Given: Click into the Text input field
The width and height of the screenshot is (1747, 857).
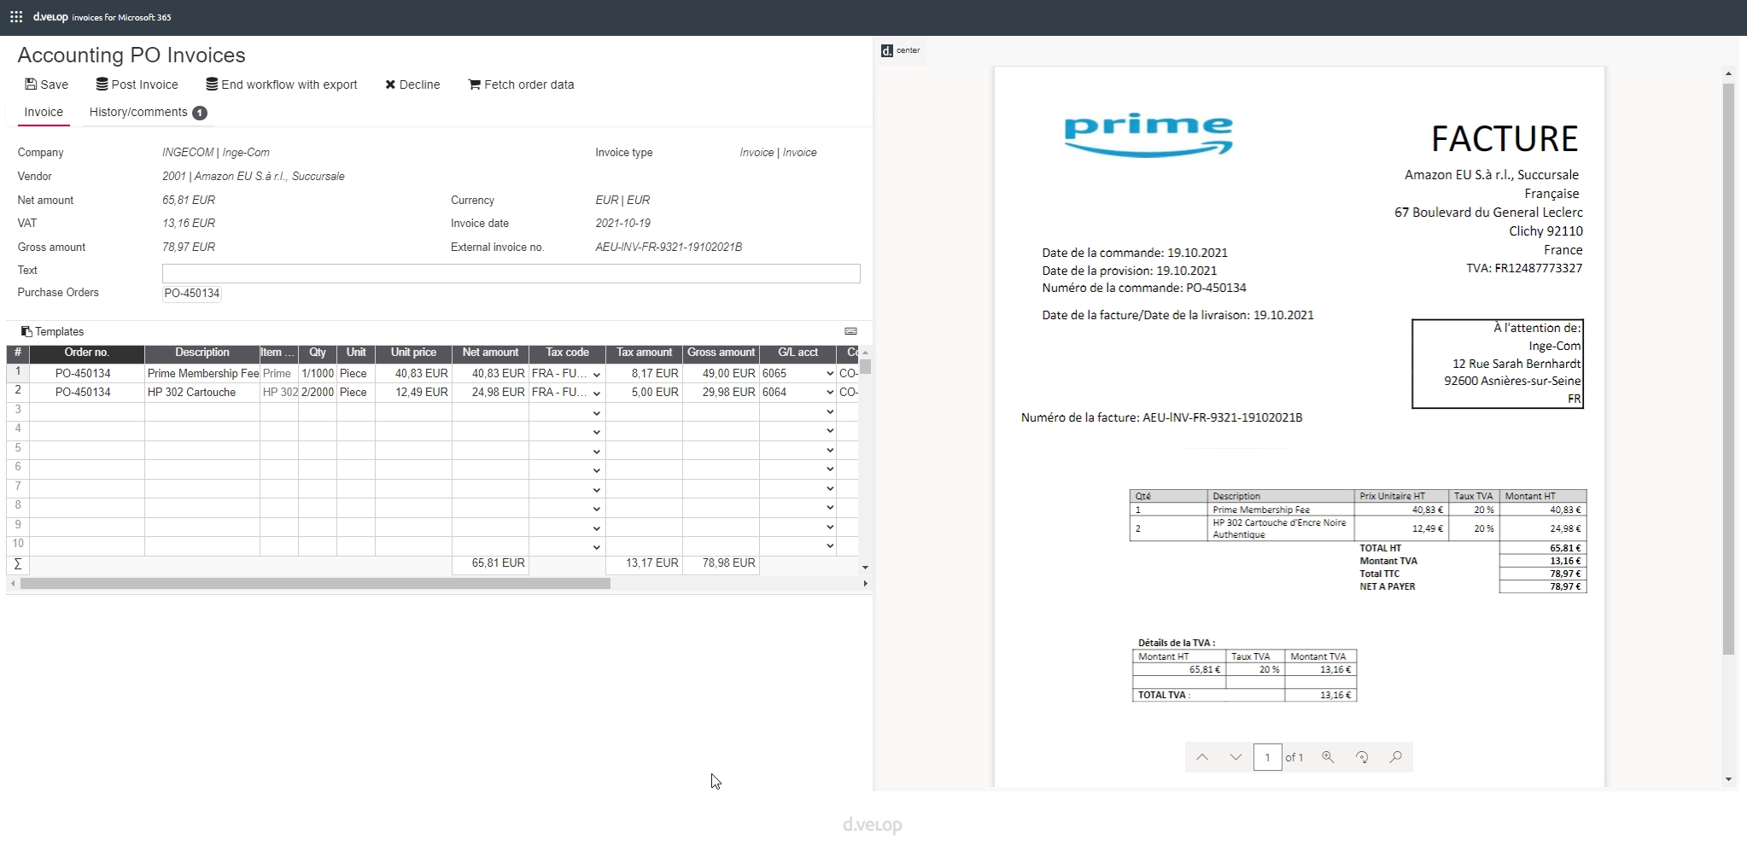Looking at the screenshot, I should 511,273.
